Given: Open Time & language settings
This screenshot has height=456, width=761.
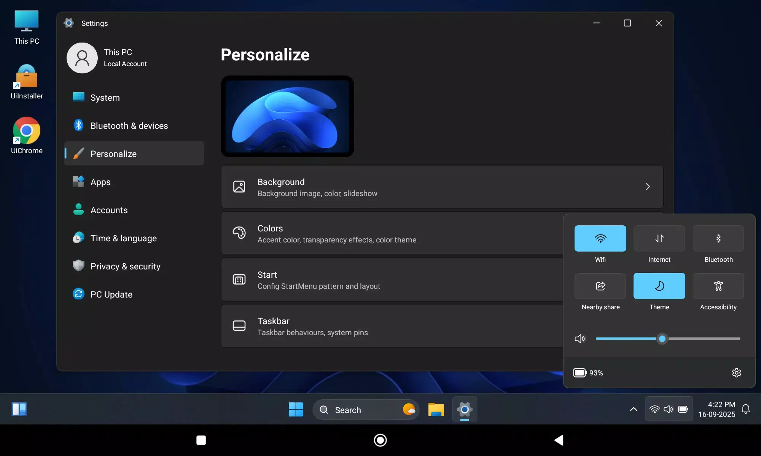Looking at the screenshot, I should (x=124, y=238).
